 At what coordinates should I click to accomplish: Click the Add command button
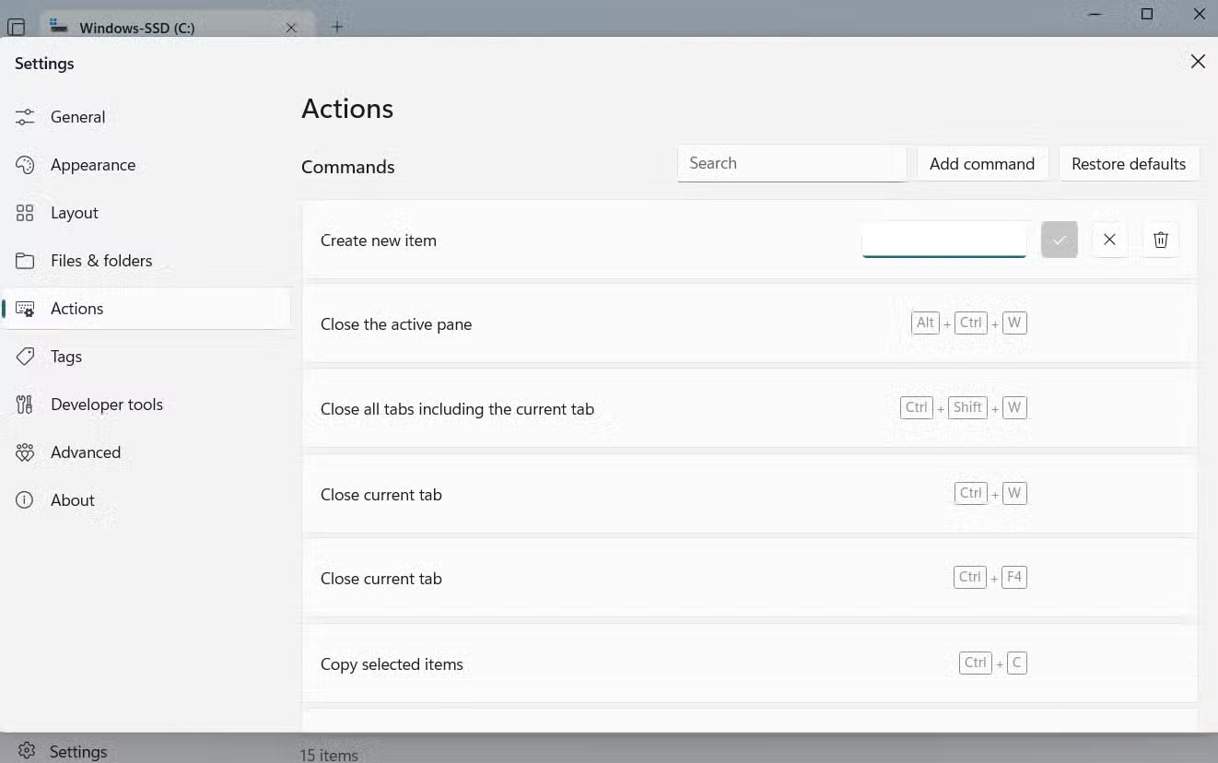(x=981, y=164)
